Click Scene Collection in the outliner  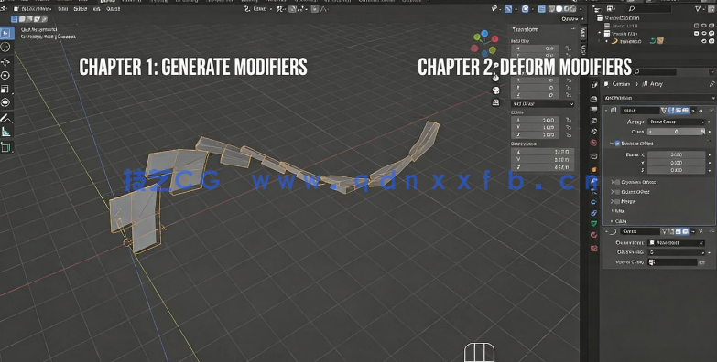click(622, 18)
